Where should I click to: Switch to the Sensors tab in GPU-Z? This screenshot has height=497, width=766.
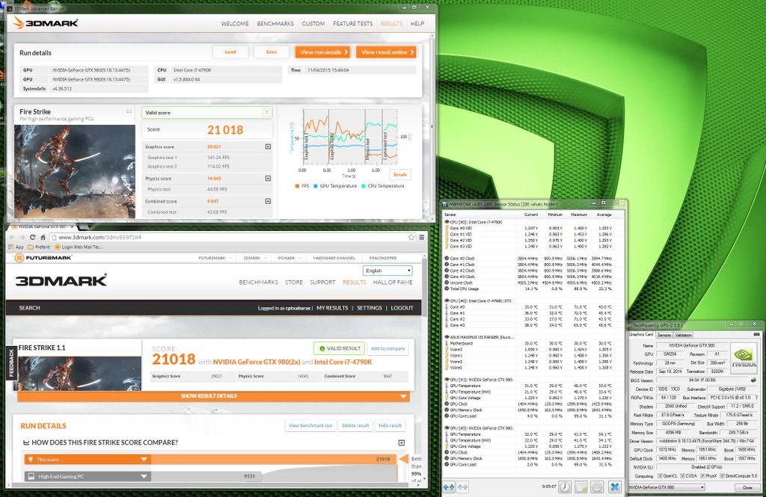(x=664, y=335)
